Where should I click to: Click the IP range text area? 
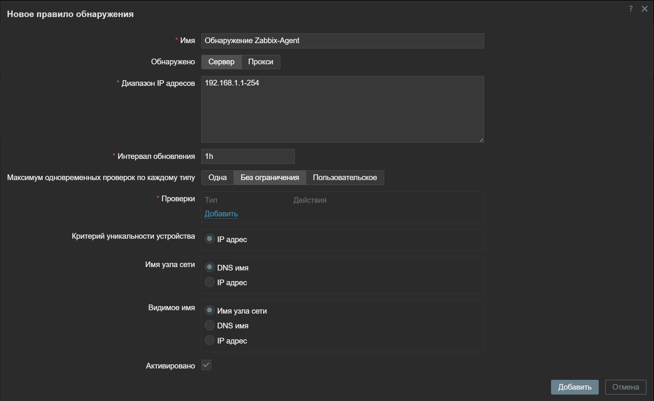342,109
